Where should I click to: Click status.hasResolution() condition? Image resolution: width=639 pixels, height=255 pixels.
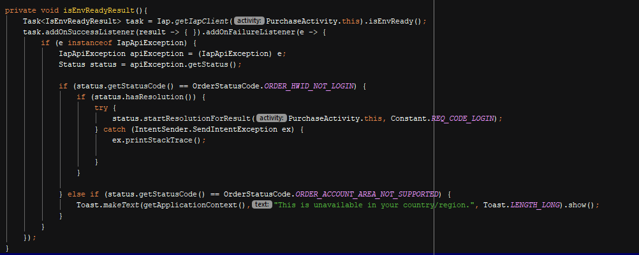coord(146,97)
